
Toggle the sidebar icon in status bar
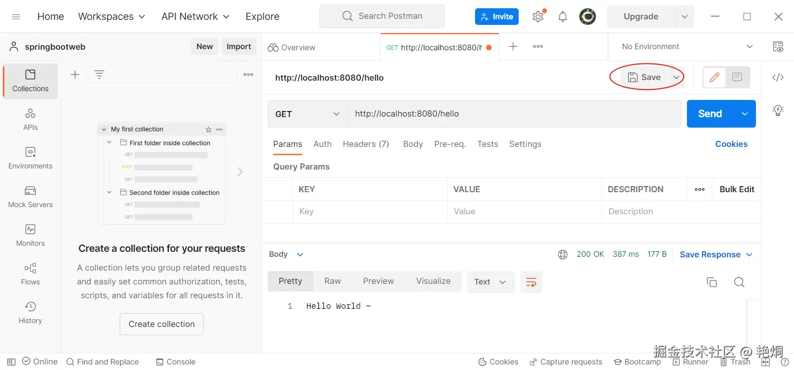[x=11, y=362]
